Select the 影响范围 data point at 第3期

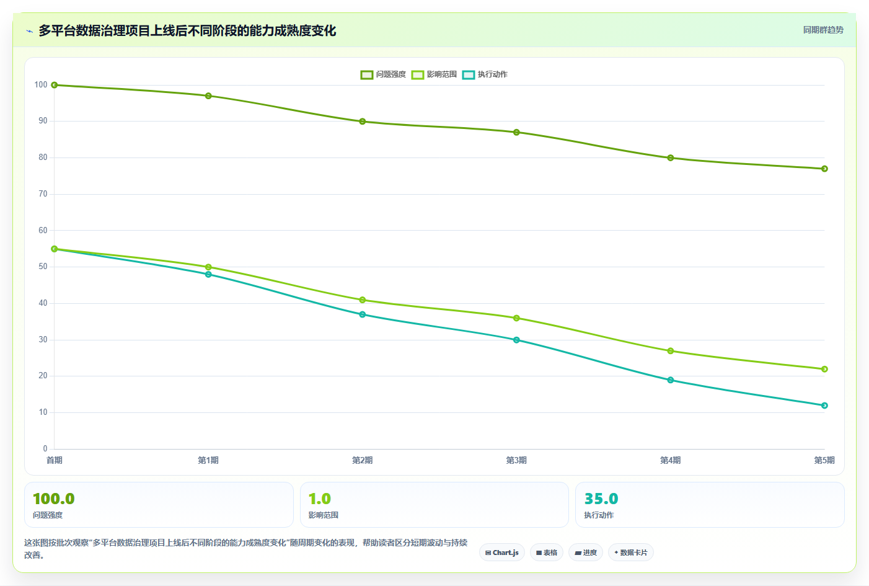516,318
